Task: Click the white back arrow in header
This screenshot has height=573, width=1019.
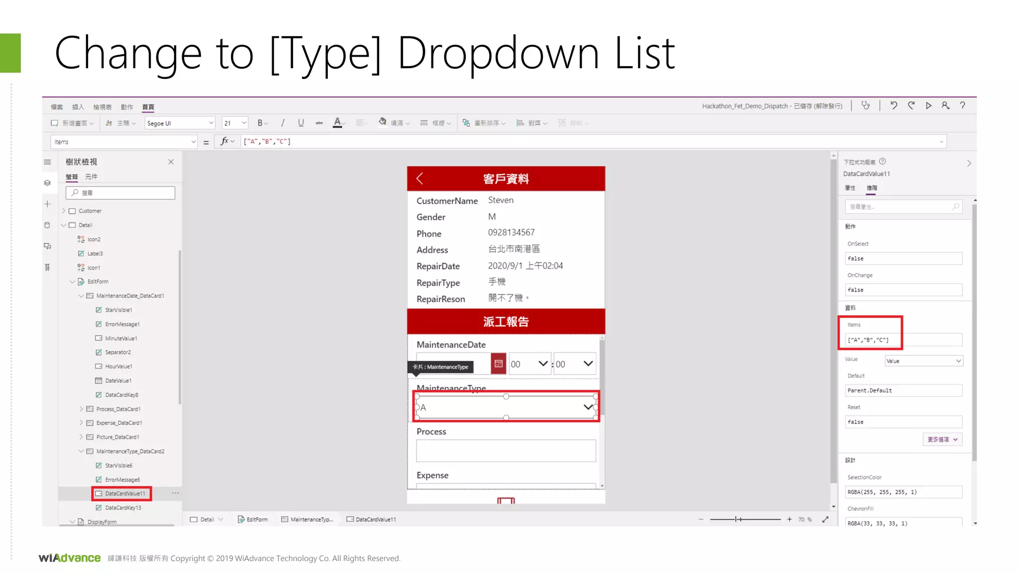Action: pyautogui.click(x=420, y=179)
